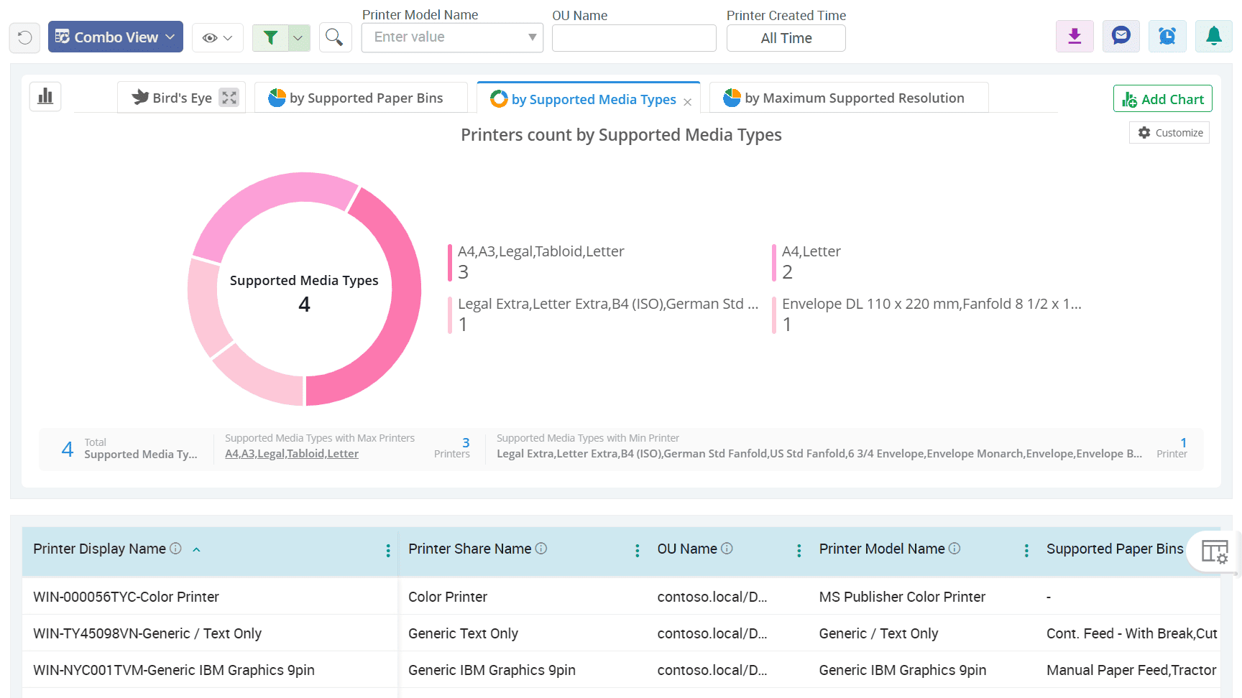1242x698 pixels.
Task: Expand the Printer Model Name combo box
Action: click(x=532, y=37)
